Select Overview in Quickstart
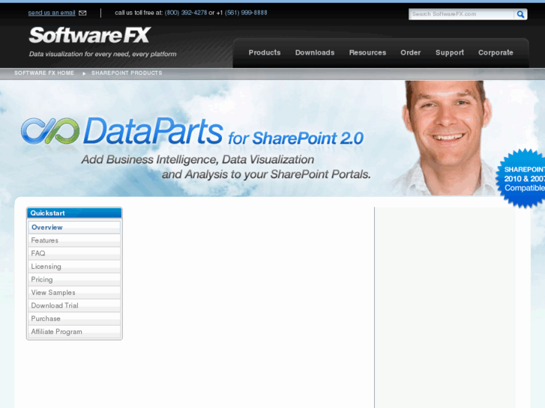The width and height of the screenshot is (545, 408). click(x=74, y=227)
